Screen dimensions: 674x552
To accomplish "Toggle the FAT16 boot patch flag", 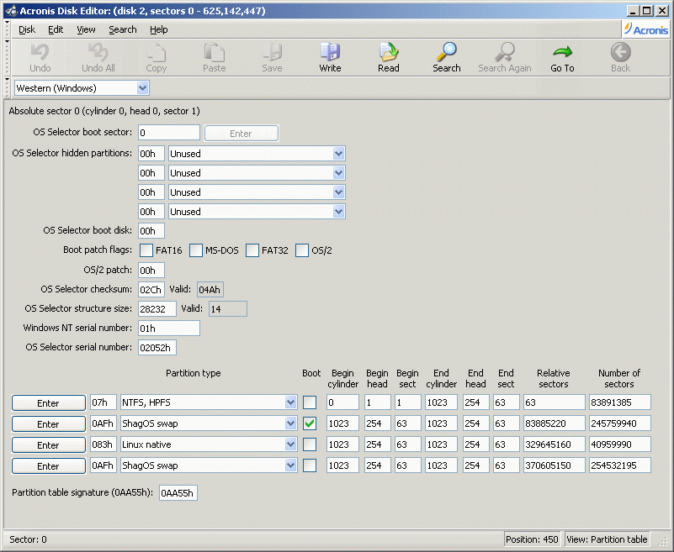I will pyautogui.click(x=146, y=250).
